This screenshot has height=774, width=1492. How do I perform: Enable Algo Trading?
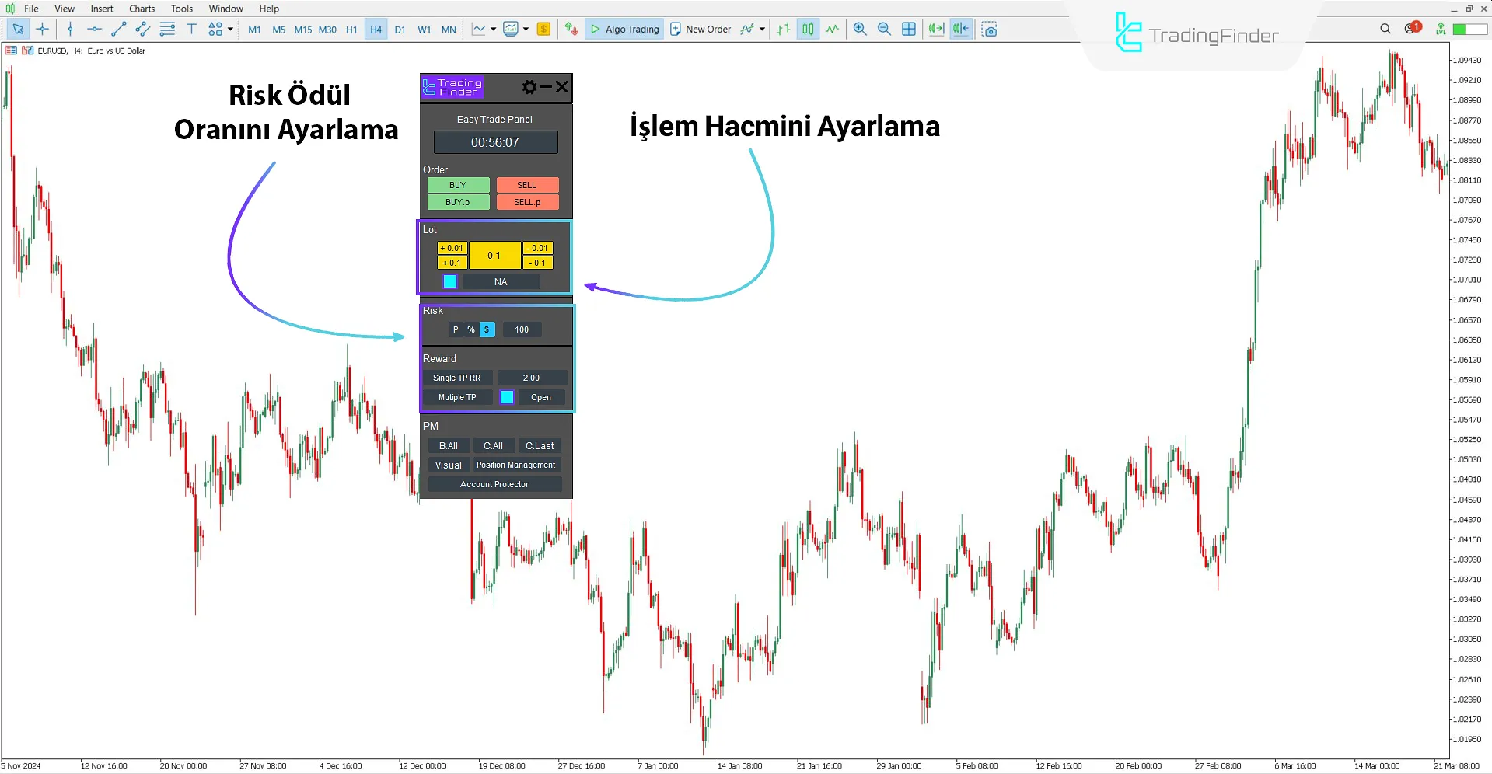pos(624,29)
